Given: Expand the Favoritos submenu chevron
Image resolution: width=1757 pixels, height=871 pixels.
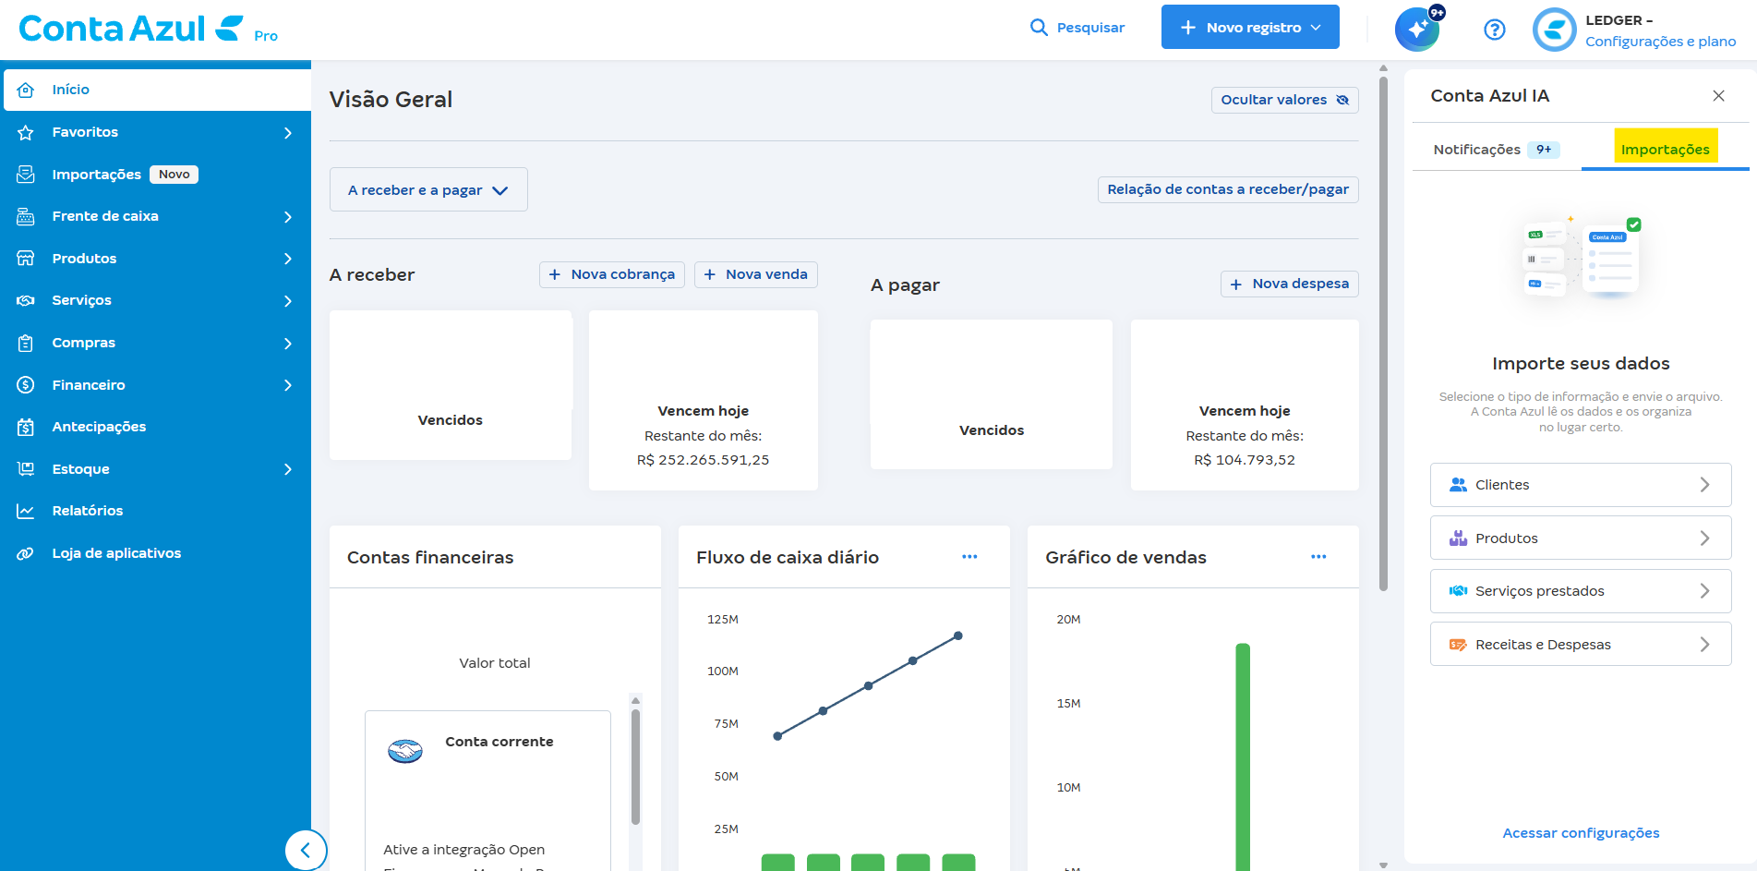Looking at the screenshot, I should [x=288, y=133].
